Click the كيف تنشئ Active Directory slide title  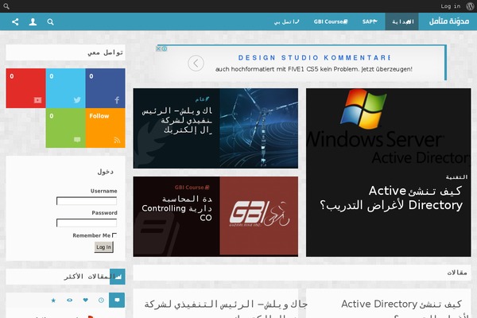tap(391, 198)
